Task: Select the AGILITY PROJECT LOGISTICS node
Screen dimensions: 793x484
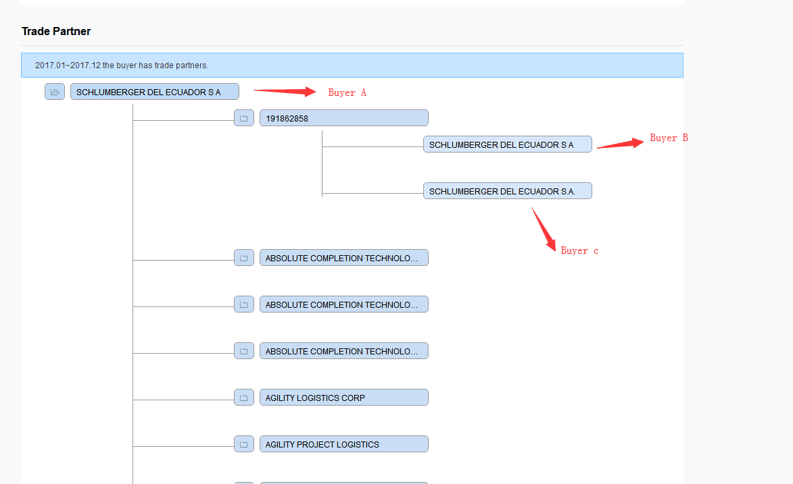Action: 343,444
